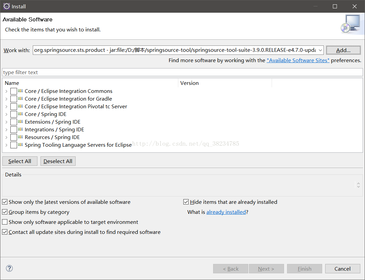Click the Cancel button
Image resolution: width=365 pixels, height=280 pixels.
[x=343, y=269]
